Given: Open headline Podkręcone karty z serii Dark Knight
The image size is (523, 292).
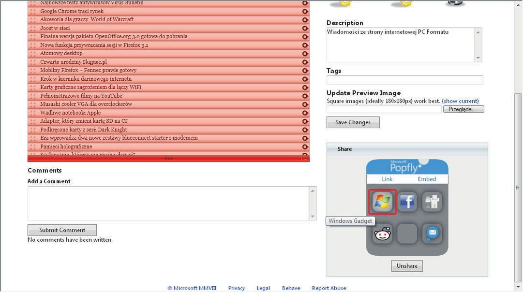Looking at the screenshot, I should [83, 130].
